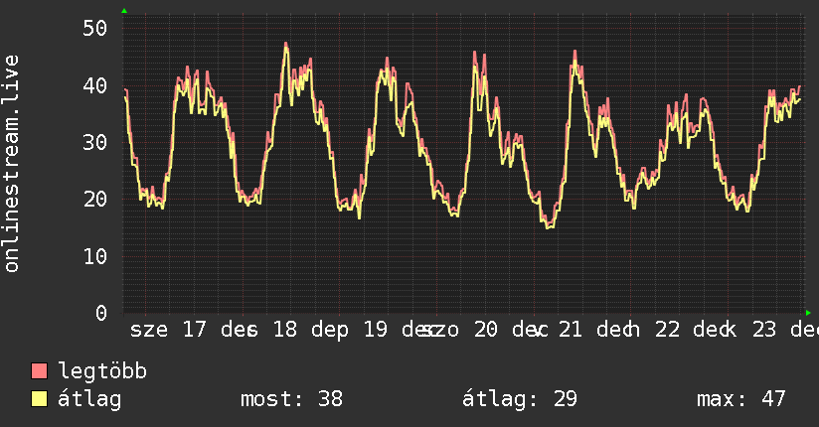819x427 pixels.
Task: Click the yellow átlag legend swatch
Action: [x=39, y=399]
